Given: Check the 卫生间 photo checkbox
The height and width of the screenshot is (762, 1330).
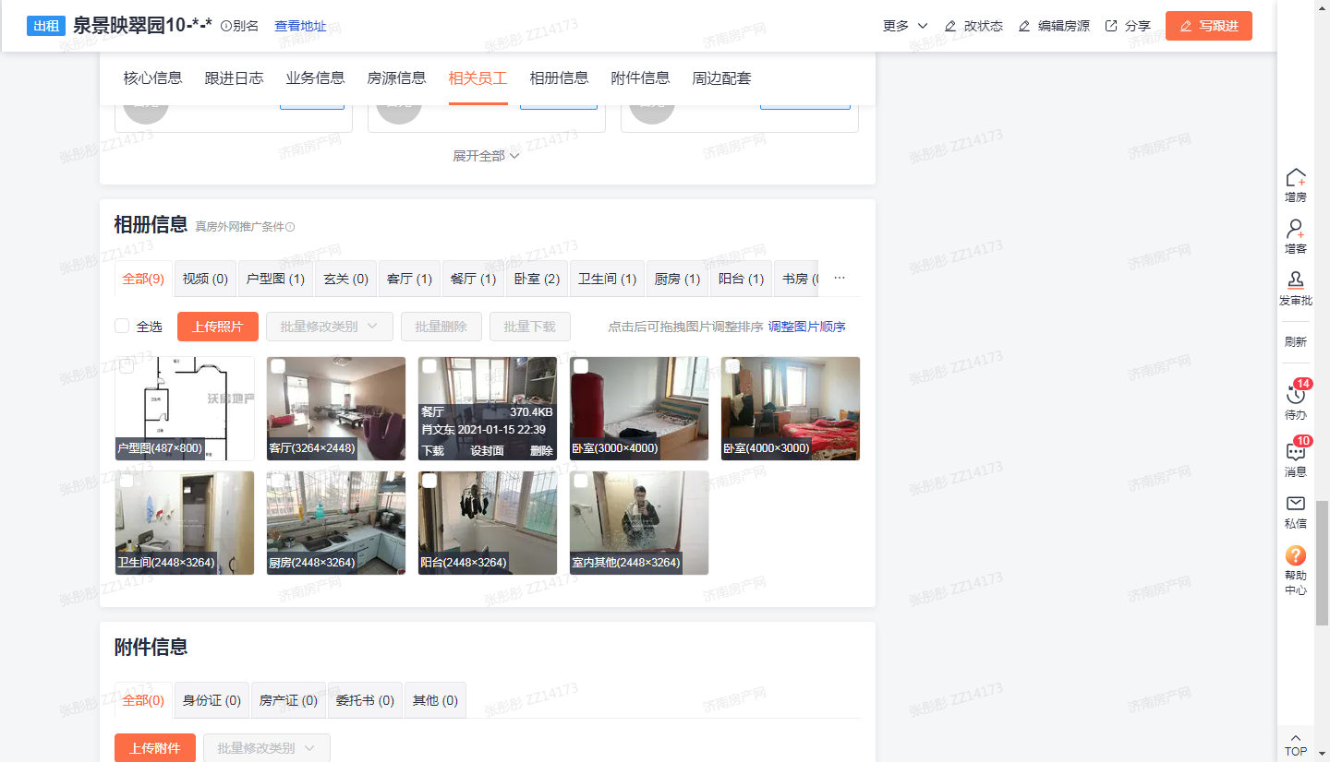Looking at the screenshot, I should (127, 481).
